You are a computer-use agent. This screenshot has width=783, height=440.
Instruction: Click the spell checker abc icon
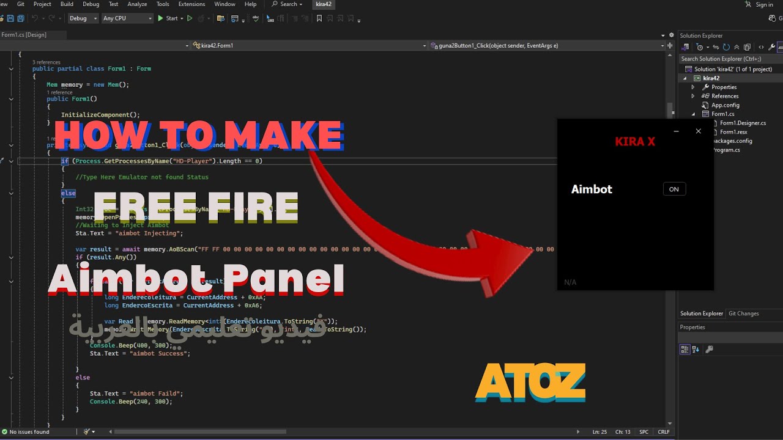[256, 18]
